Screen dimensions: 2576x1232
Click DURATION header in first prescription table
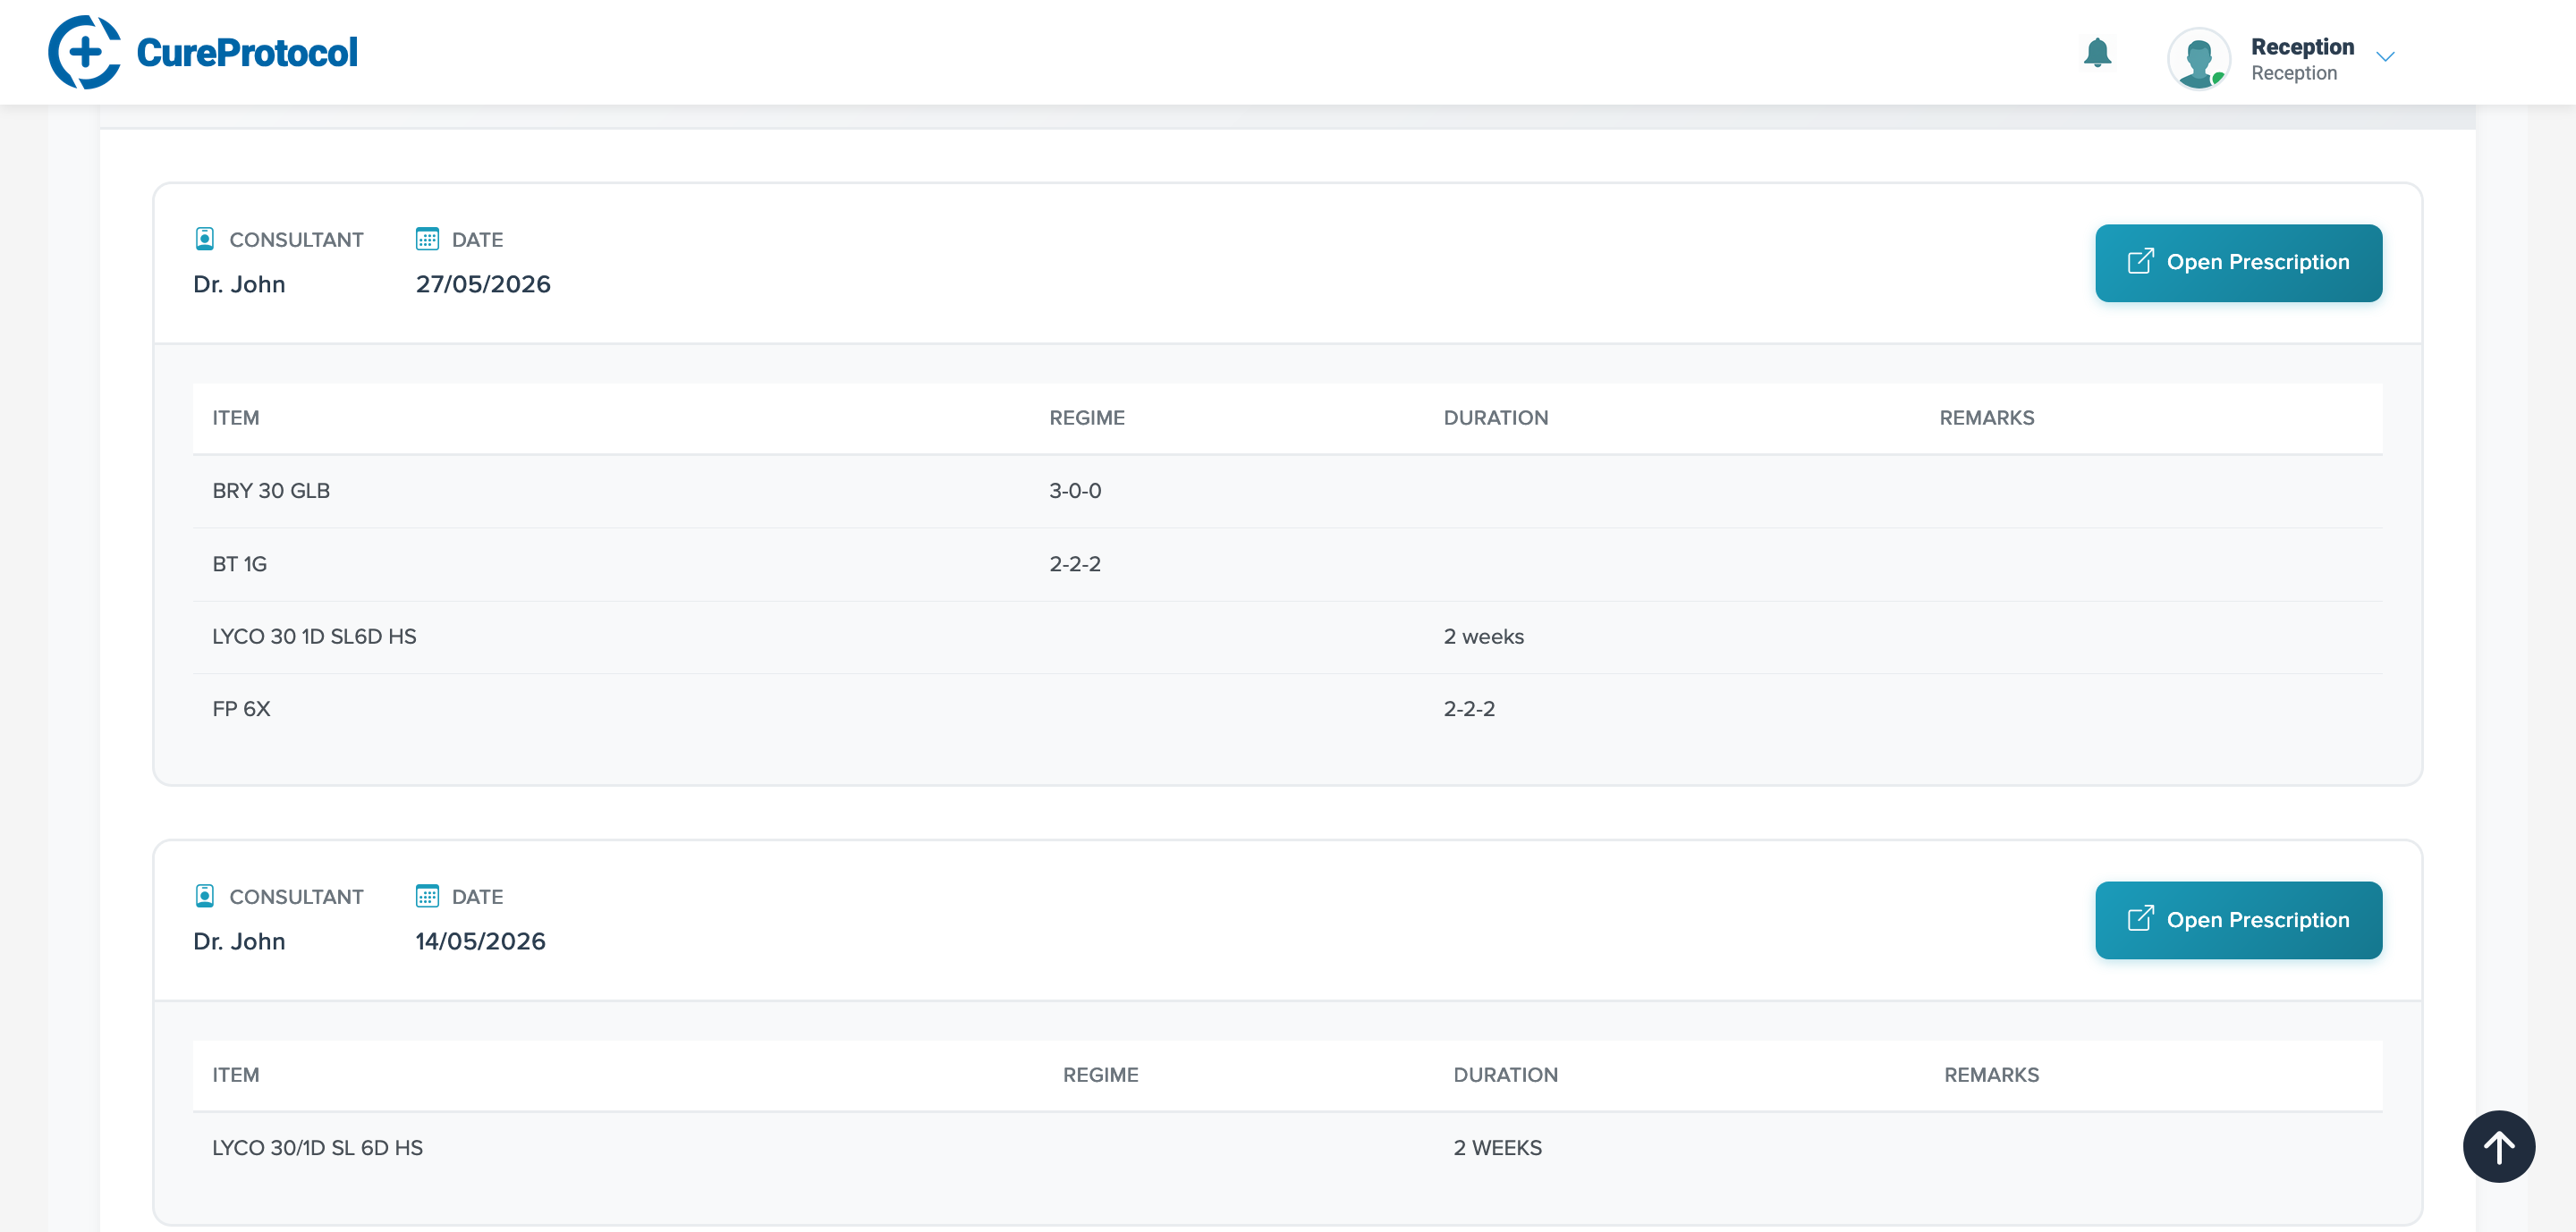tap(1495, 418)
